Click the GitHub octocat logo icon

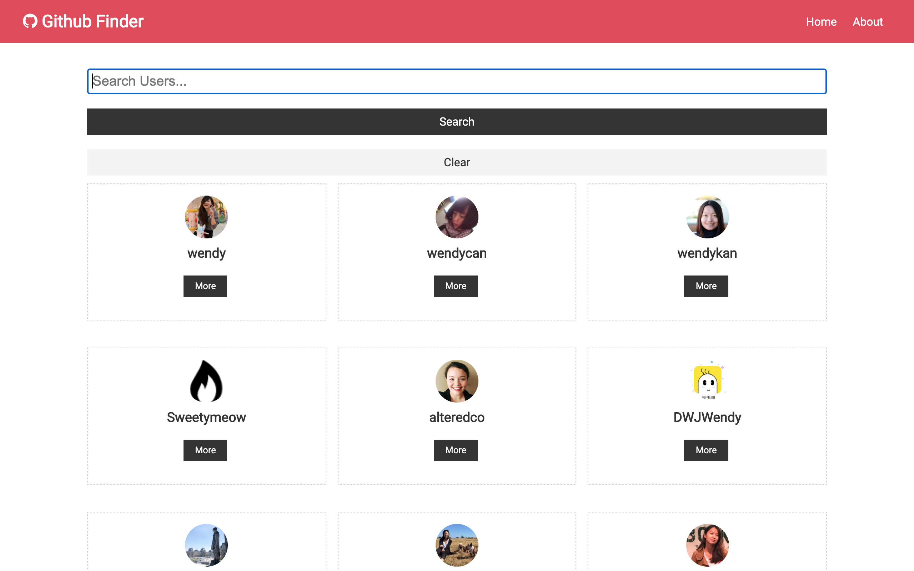tap(30, 21)
